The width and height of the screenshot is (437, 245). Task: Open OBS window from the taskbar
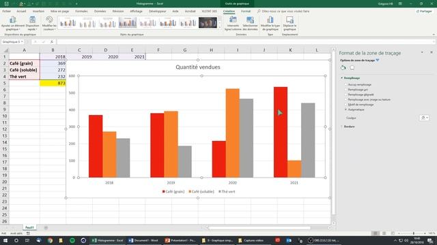click(x=323, y=240)
